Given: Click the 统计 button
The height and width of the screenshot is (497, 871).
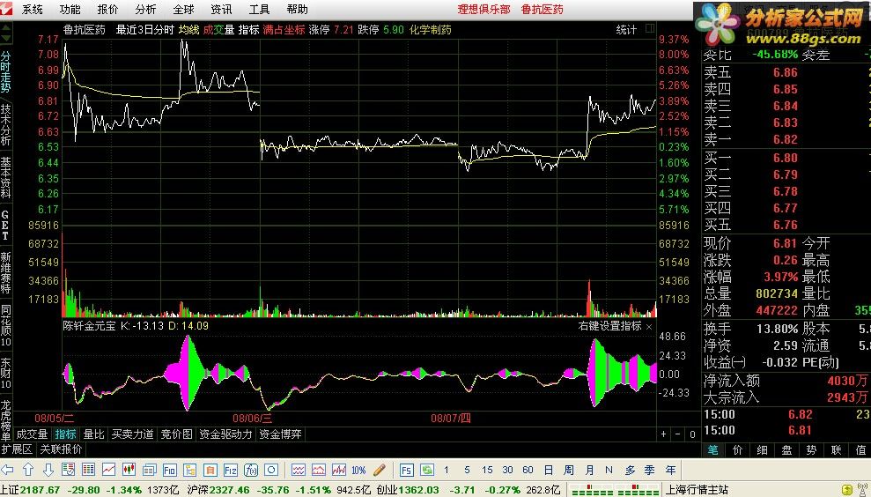Looking at the screenshot, I should 626,29.
